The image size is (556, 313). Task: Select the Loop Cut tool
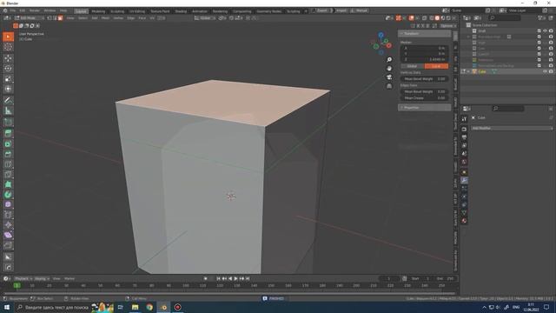8,164
